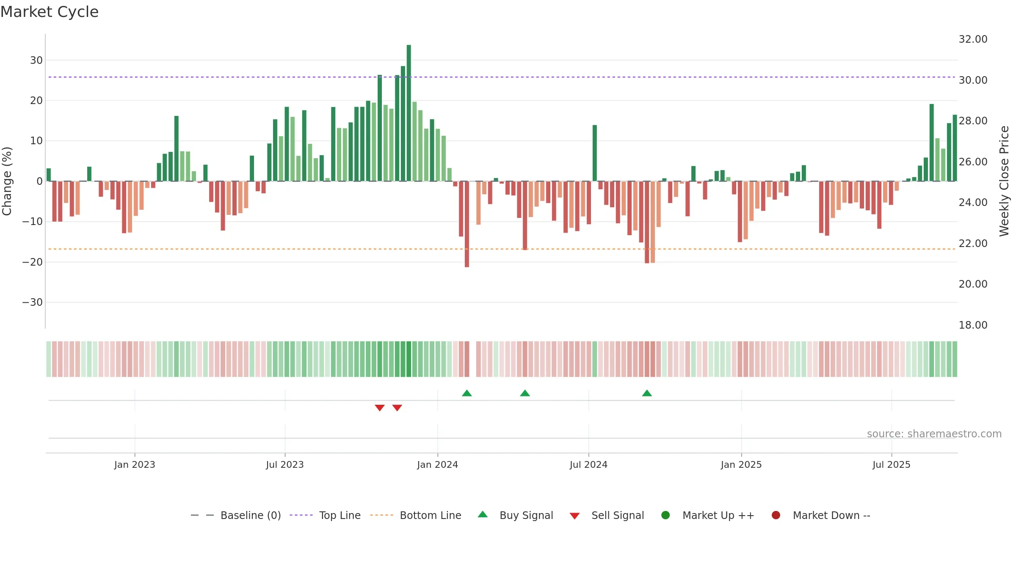Click the orange dotted Bottom Line
The image size is (1016, 571).
pos(502,249)
